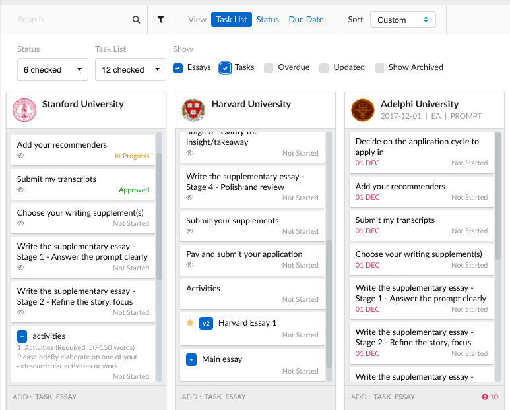Click 01 DEC date on Adelphi's Add your recommenders
The image size is (510, 410).
[x=367, y=197]
